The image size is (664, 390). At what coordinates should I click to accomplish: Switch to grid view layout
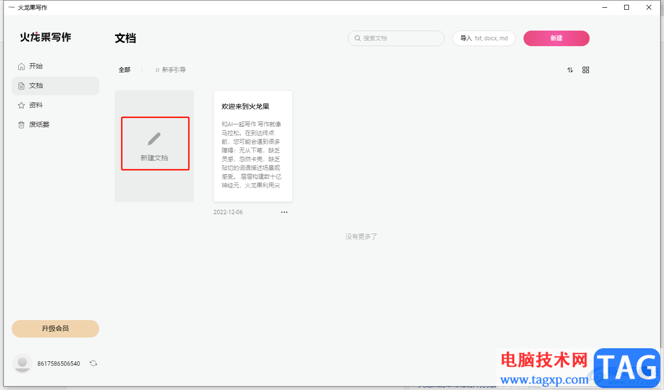(x=586, y=70)
